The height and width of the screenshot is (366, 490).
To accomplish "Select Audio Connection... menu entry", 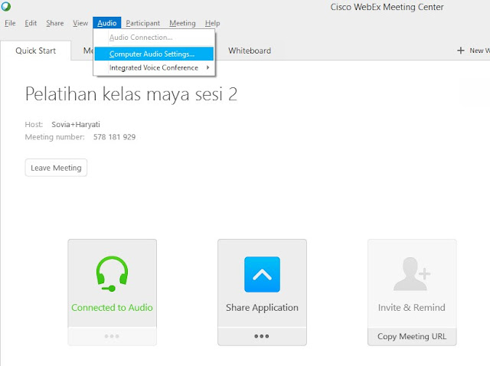I will [154, 38].
